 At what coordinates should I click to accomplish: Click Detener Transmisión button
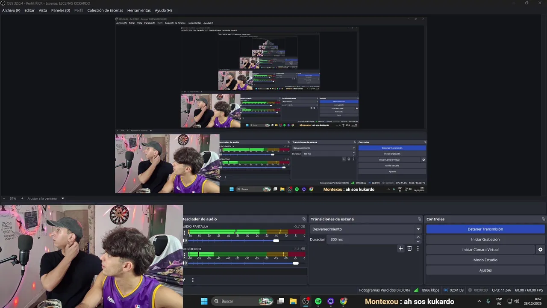point(485,229)
